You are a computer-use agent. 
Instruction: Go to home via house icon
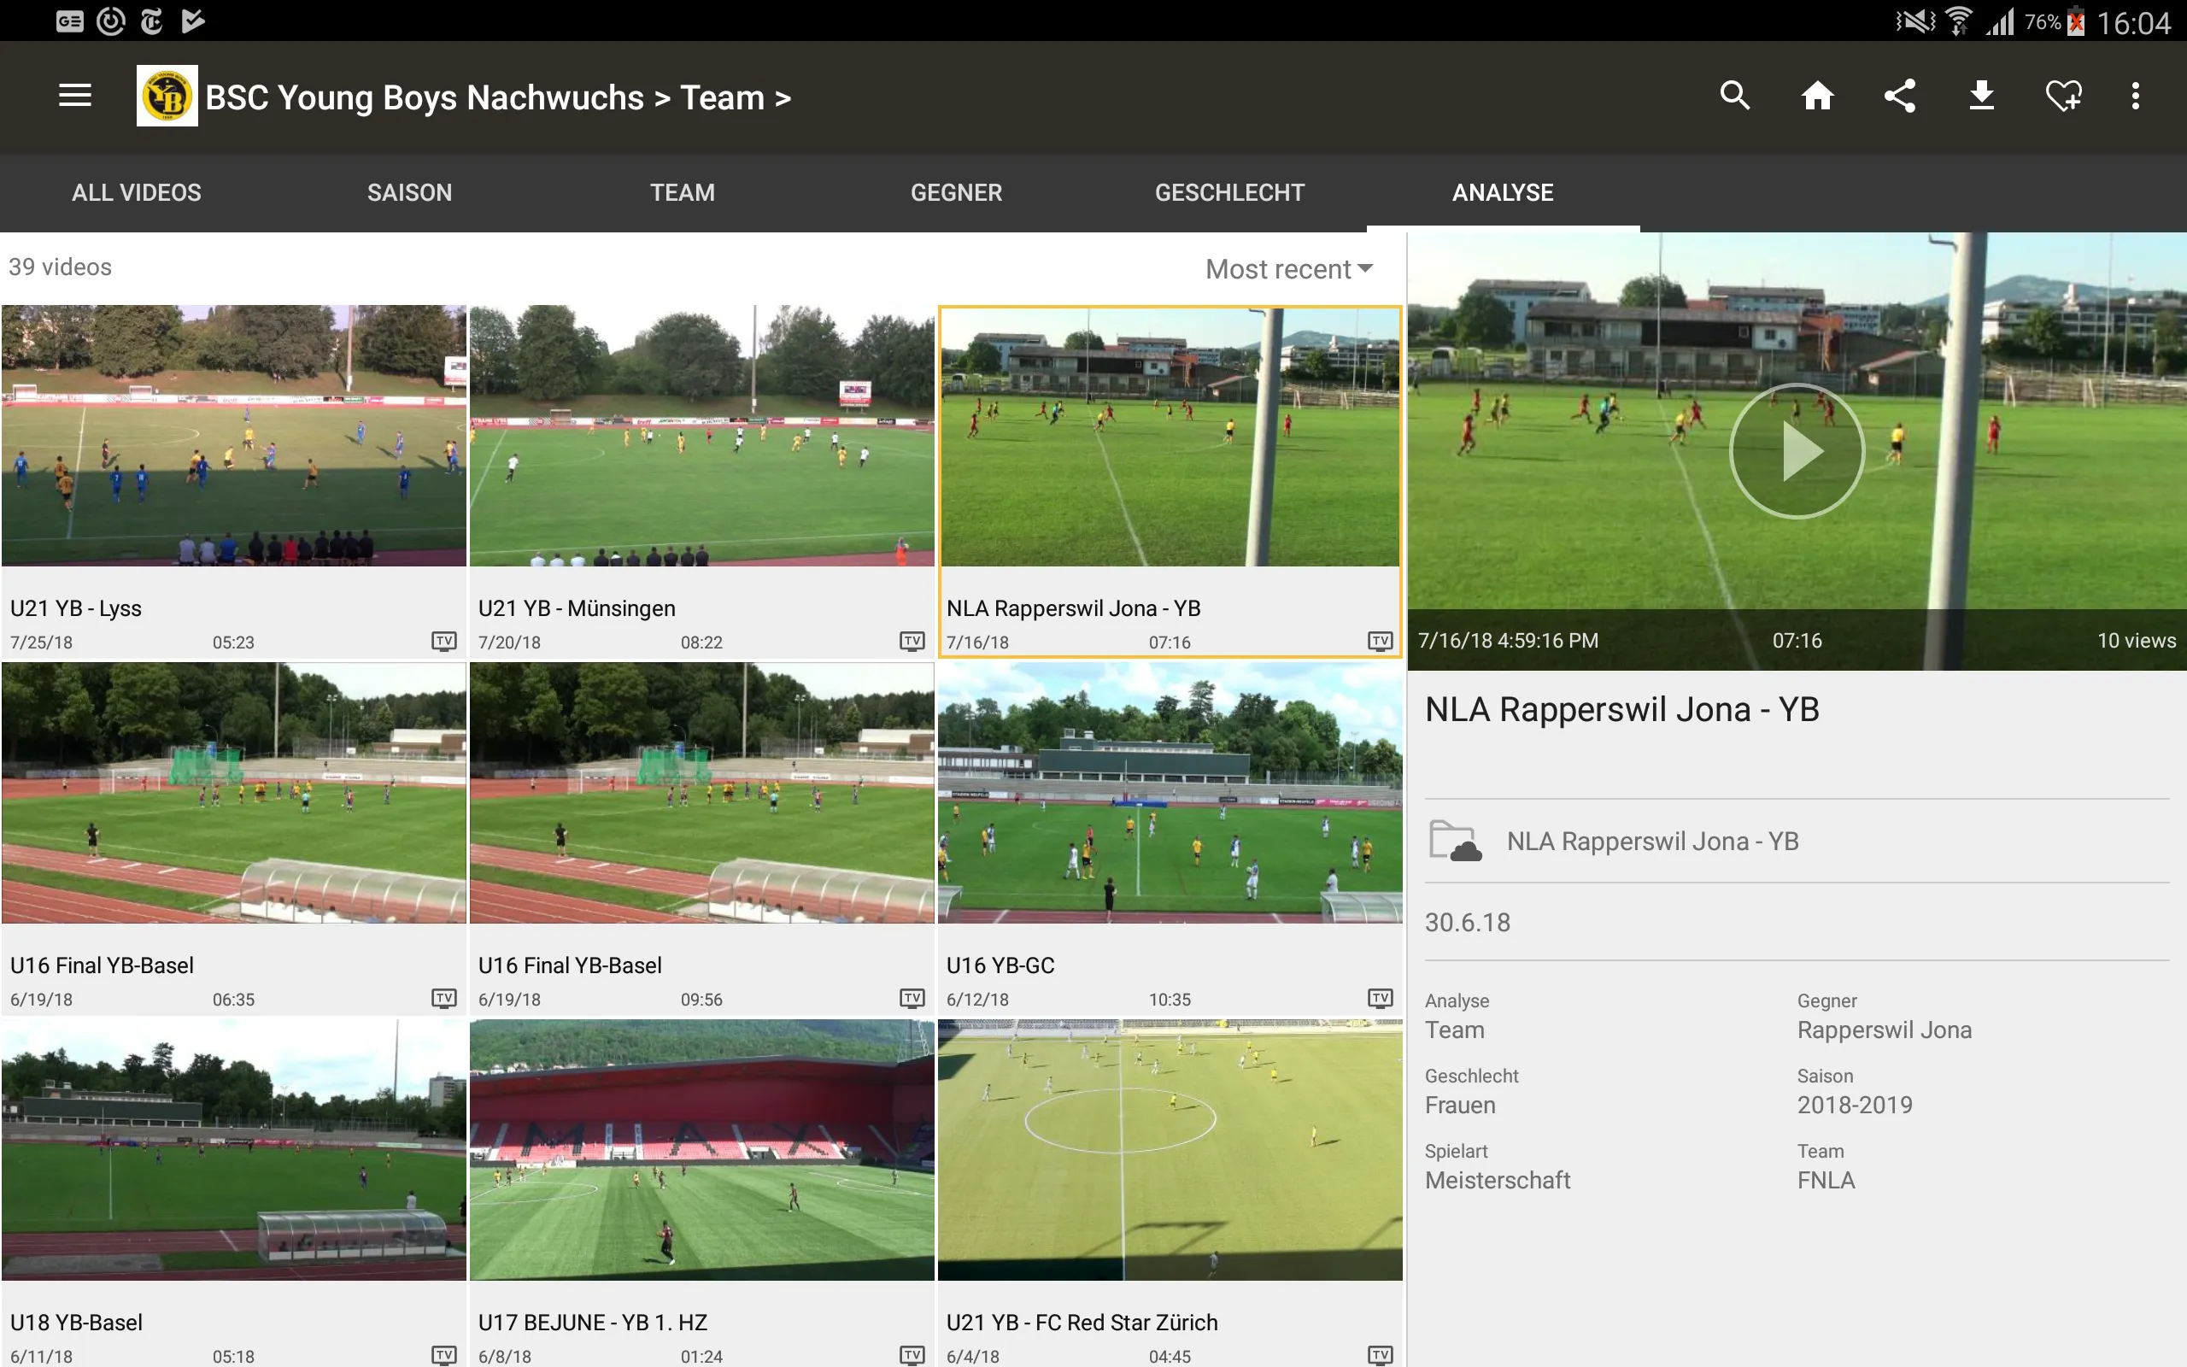pyautogui.click(x=1817, y=96)
